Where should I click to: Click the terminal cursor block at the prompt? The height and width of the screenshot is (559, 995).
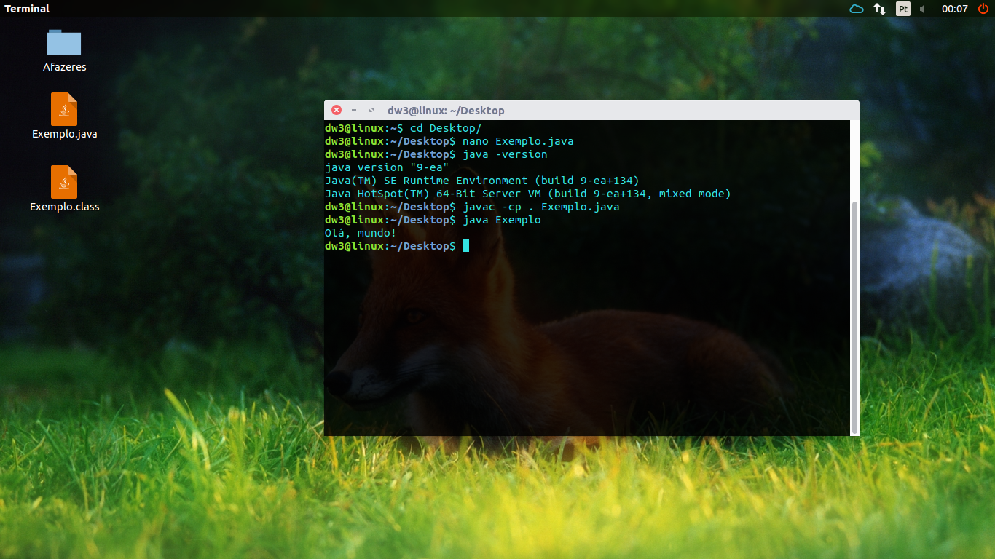465,246
